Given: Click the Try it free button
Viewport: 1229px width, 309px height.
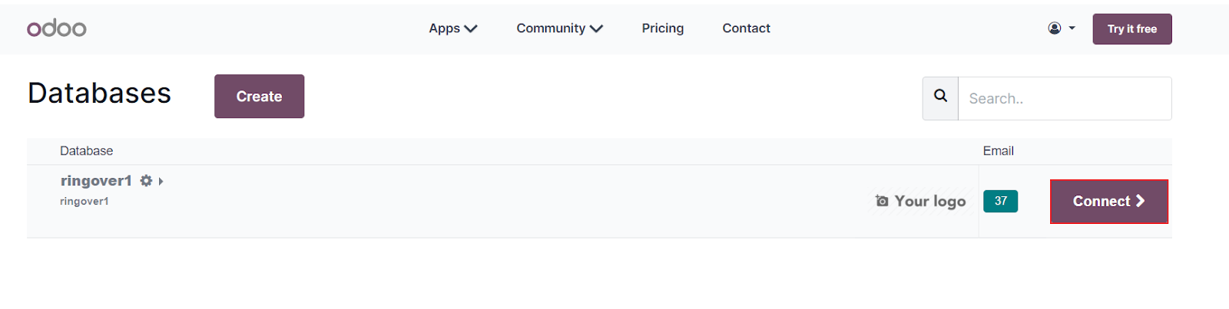Looking at the screenshot, I should [1132, 29].
